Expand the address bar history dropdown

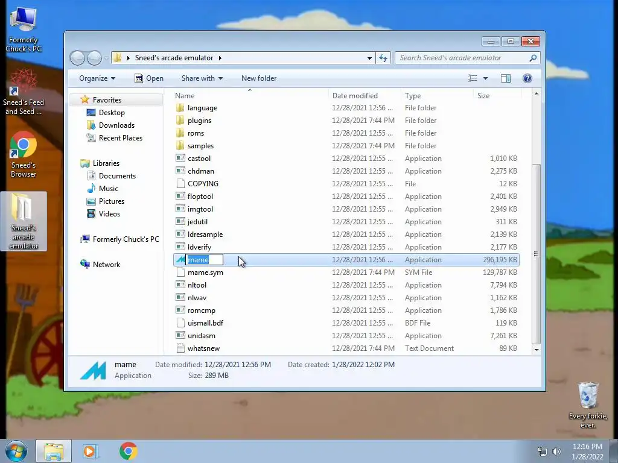coord(369,58)
